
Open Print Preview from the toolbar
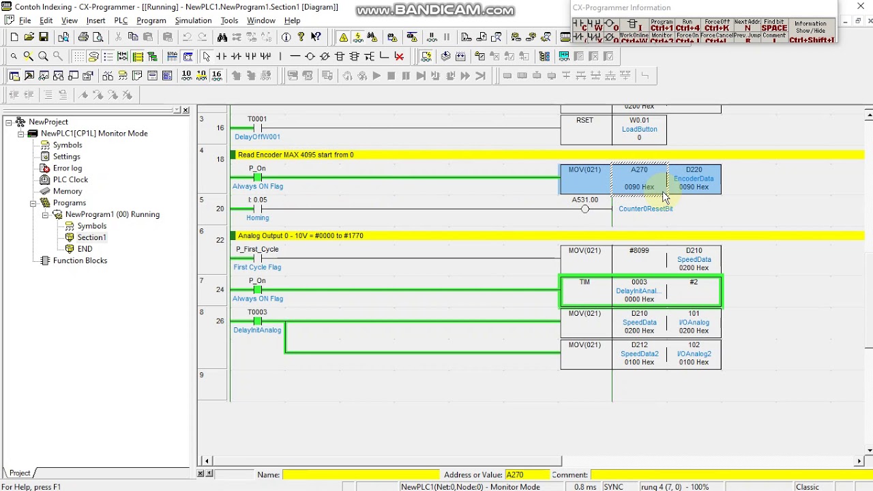[x=98, y=37]
